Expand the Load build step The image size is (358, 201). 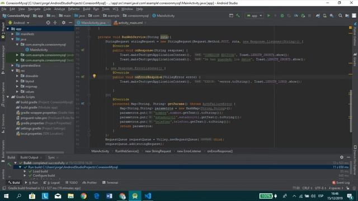click(x=25, y=171)
